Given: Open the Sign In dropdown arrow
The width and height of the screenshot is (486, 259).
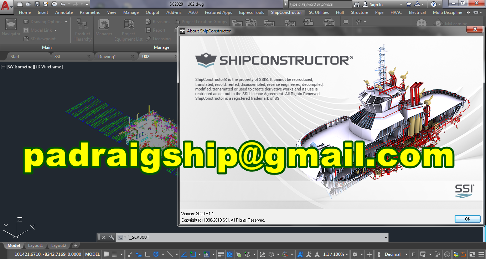Looking at the screenshot, I should (x=400, y=4).
